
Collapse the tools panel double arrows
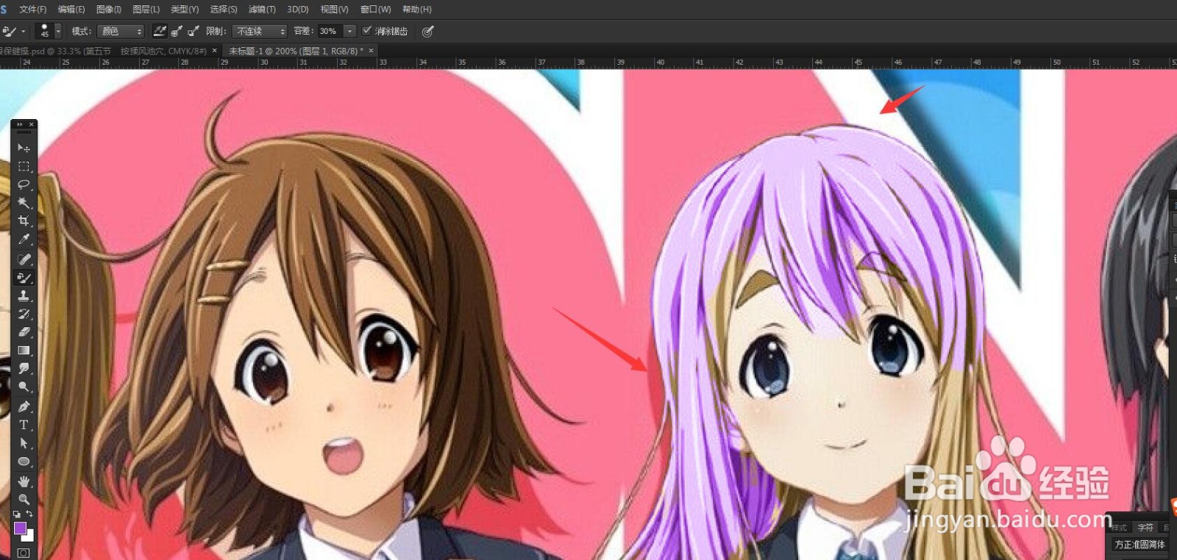click(x=19, y=124)
